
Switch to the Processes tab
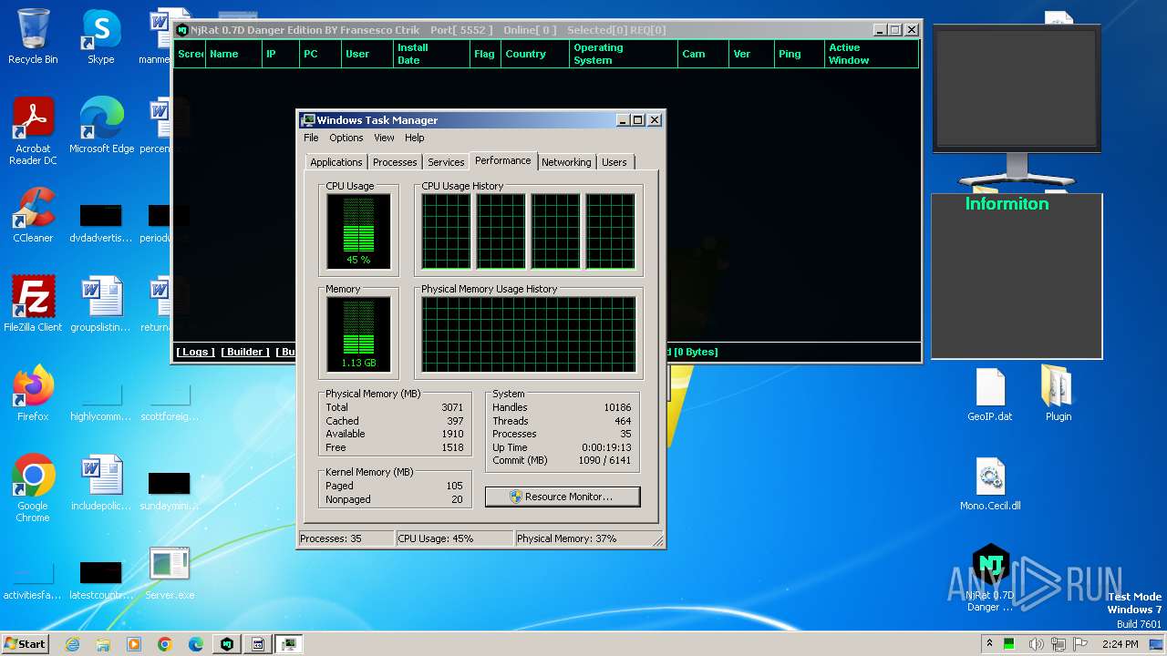[395, 162]
